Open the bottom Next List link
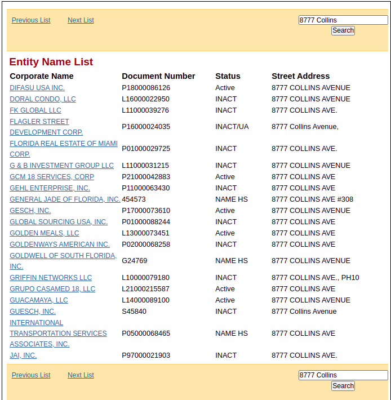Screen dimensions: 391x400 81,375
